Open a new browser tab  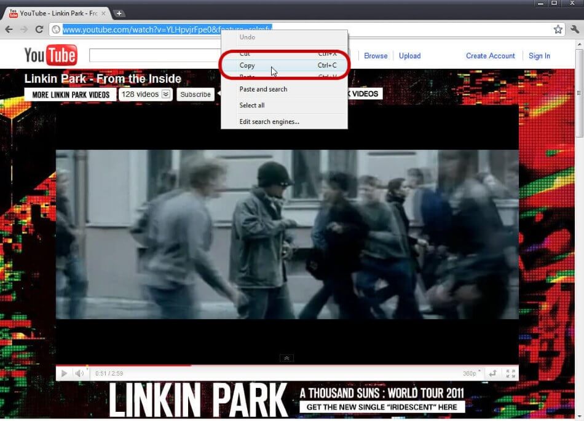pos(119,12)
